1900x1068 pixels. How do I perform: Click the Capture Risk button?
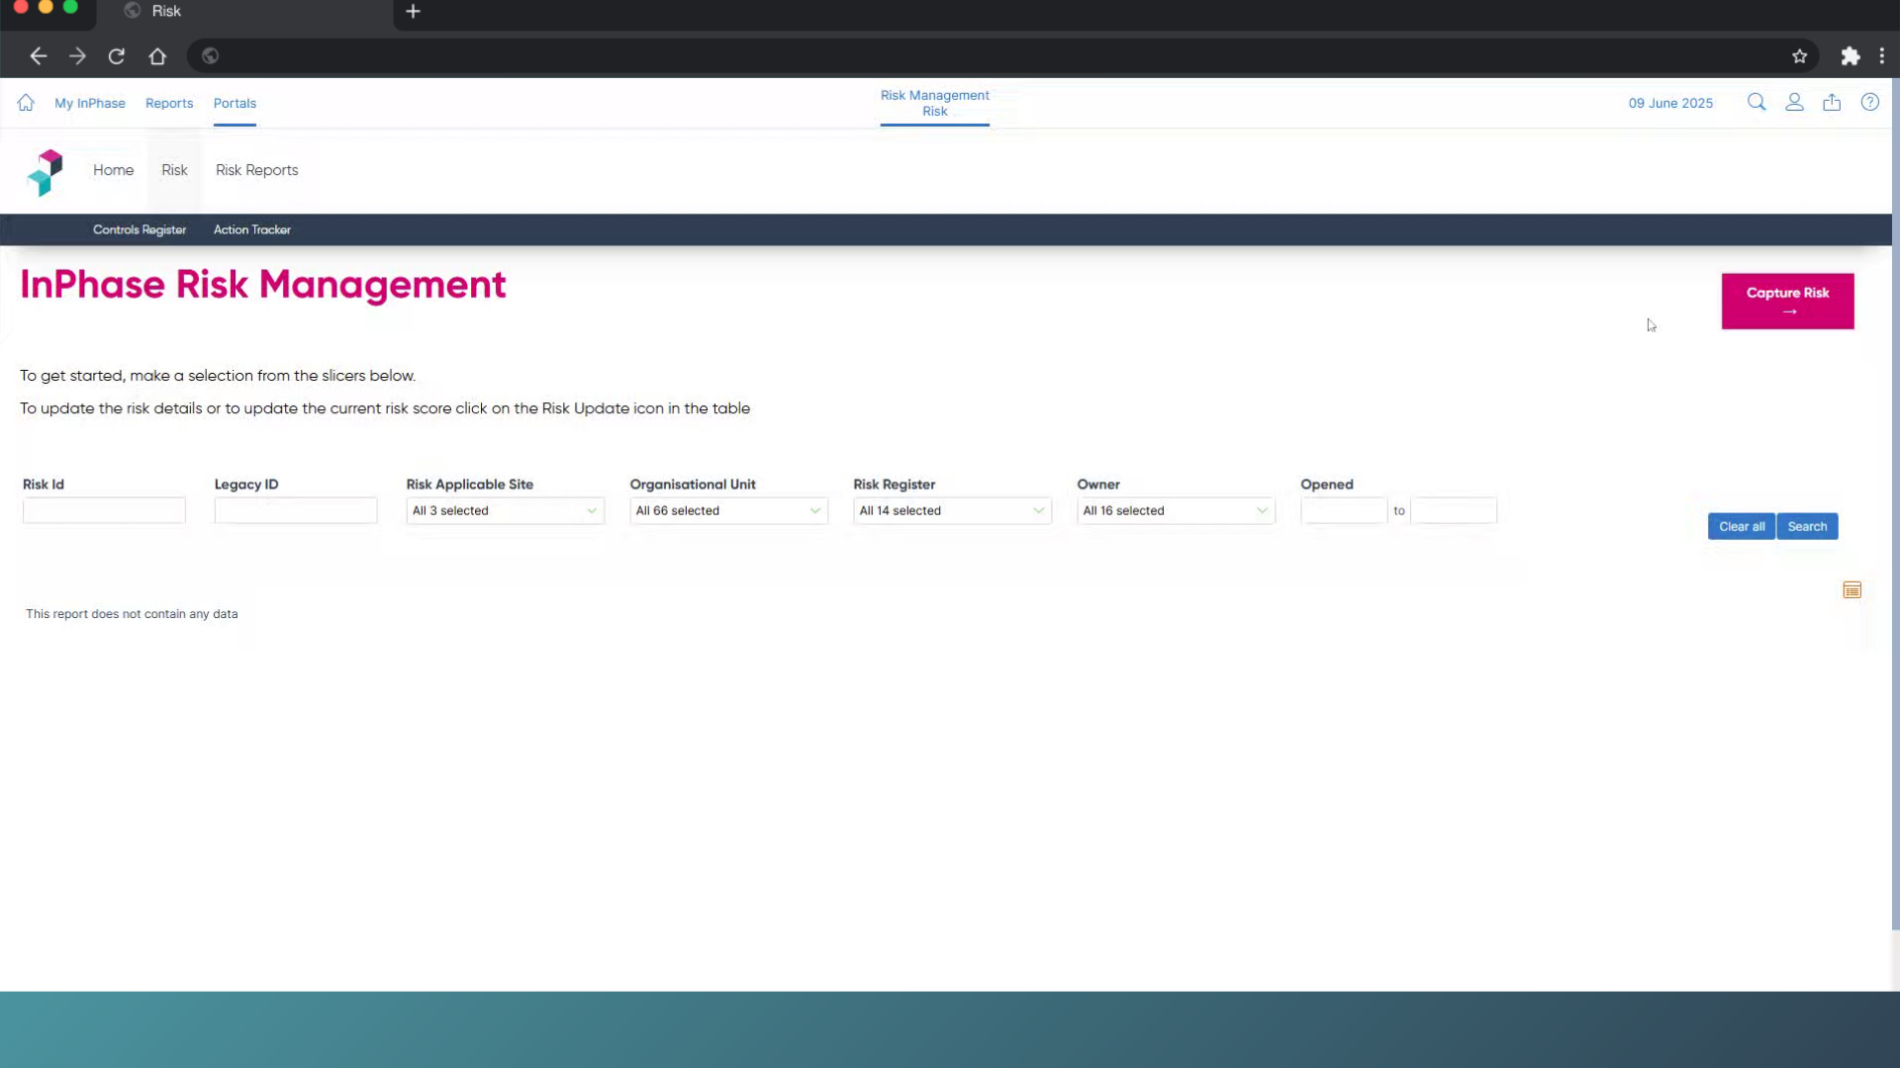pos(1787,302)
